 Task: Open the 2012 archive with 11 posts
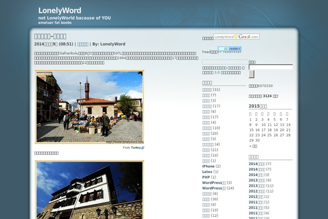pos(257,191)
